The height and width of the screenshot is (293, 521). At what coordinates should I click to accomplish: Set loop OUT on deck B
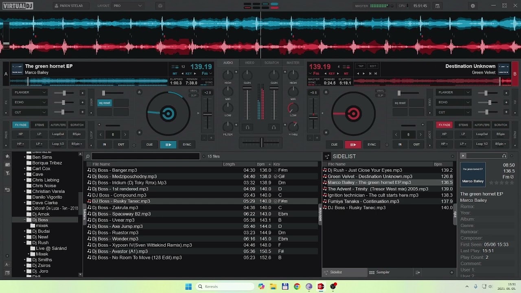coord(416,144)
